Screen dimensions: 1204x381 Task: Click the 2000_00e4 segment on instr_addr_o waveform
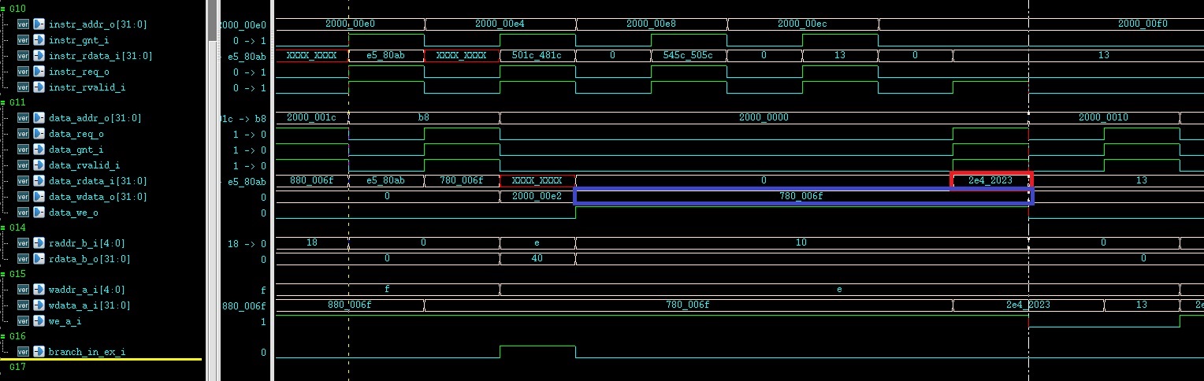click(x=500, y=24)
